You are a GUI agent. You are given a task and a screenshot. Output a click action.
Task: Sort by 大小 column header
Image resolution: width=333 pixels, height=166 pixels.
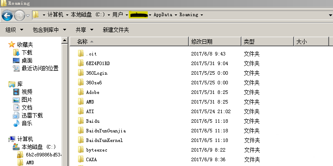coord(312,41)
